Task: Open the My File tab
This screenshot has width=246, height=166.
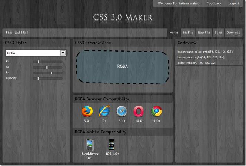Action: 188,33
